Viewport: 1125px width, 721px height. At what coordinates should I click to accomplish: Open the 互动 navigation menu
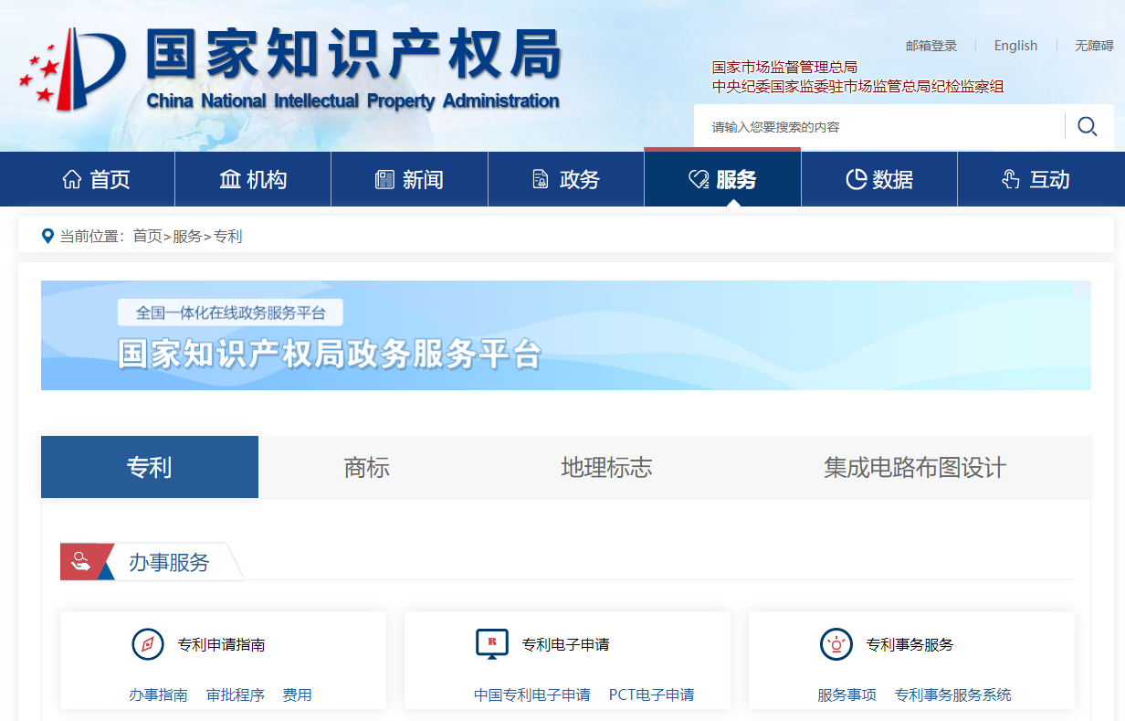[x=1036, y=179]
